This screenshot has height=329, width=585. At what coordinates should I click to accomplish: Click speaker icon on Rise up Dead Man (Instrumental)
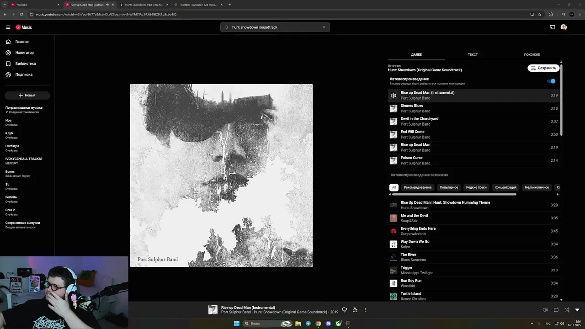pos(394,96)
